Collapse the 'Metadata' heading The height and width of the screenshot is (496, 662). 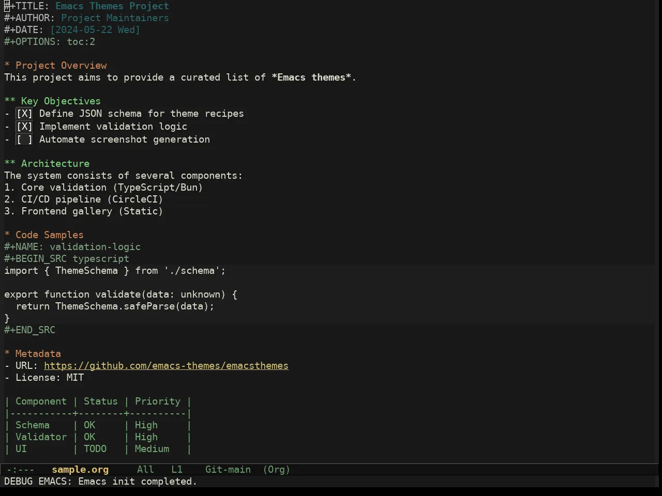33,354
